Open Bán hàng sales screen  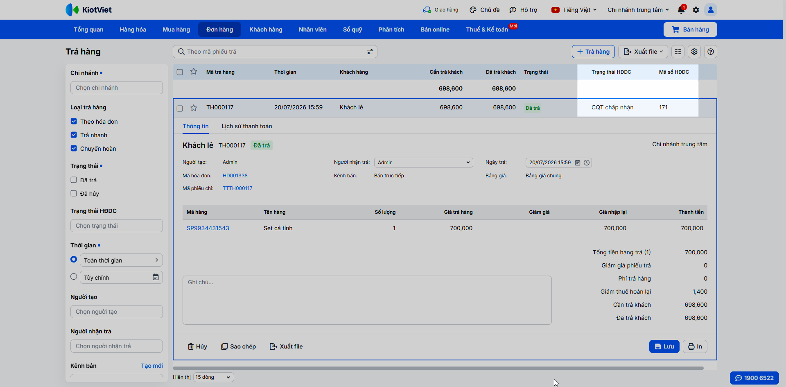pos(690,29)
